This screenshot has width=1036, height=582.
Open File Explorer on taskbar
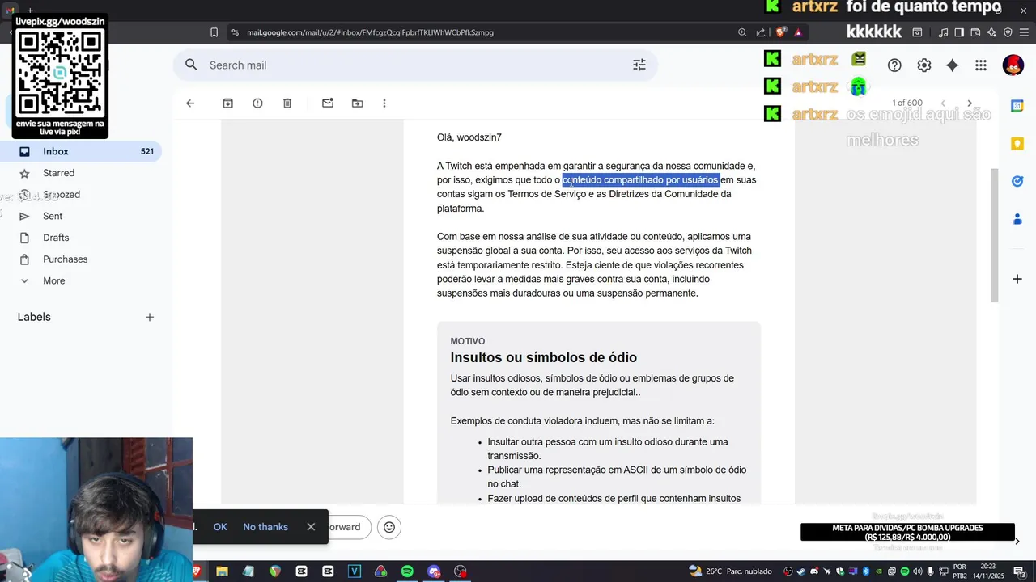(x=222, y=571)
